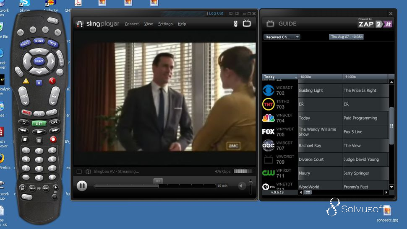Click the GUIDE button on the remote
407x229 pixels.
(x=25, y=44)
